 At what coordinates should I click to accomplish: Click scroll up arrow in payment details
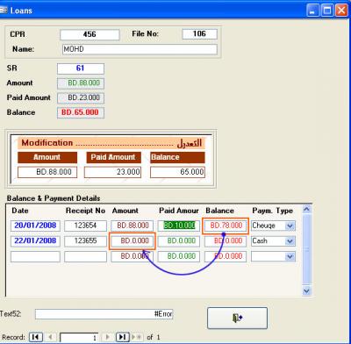pyautogui.click(x=306, y=209)
